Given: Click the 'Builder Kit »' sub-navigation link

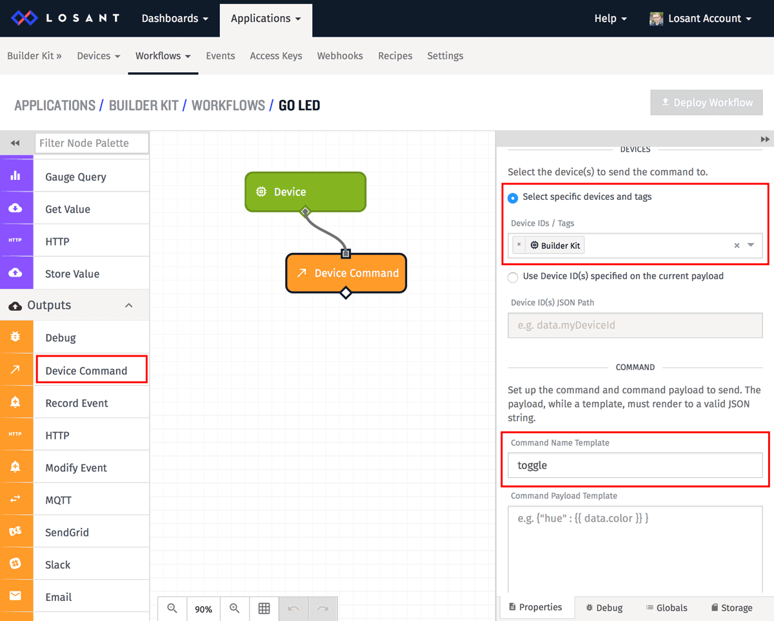Looking at the screenshot, I should [x=35, y=56].
